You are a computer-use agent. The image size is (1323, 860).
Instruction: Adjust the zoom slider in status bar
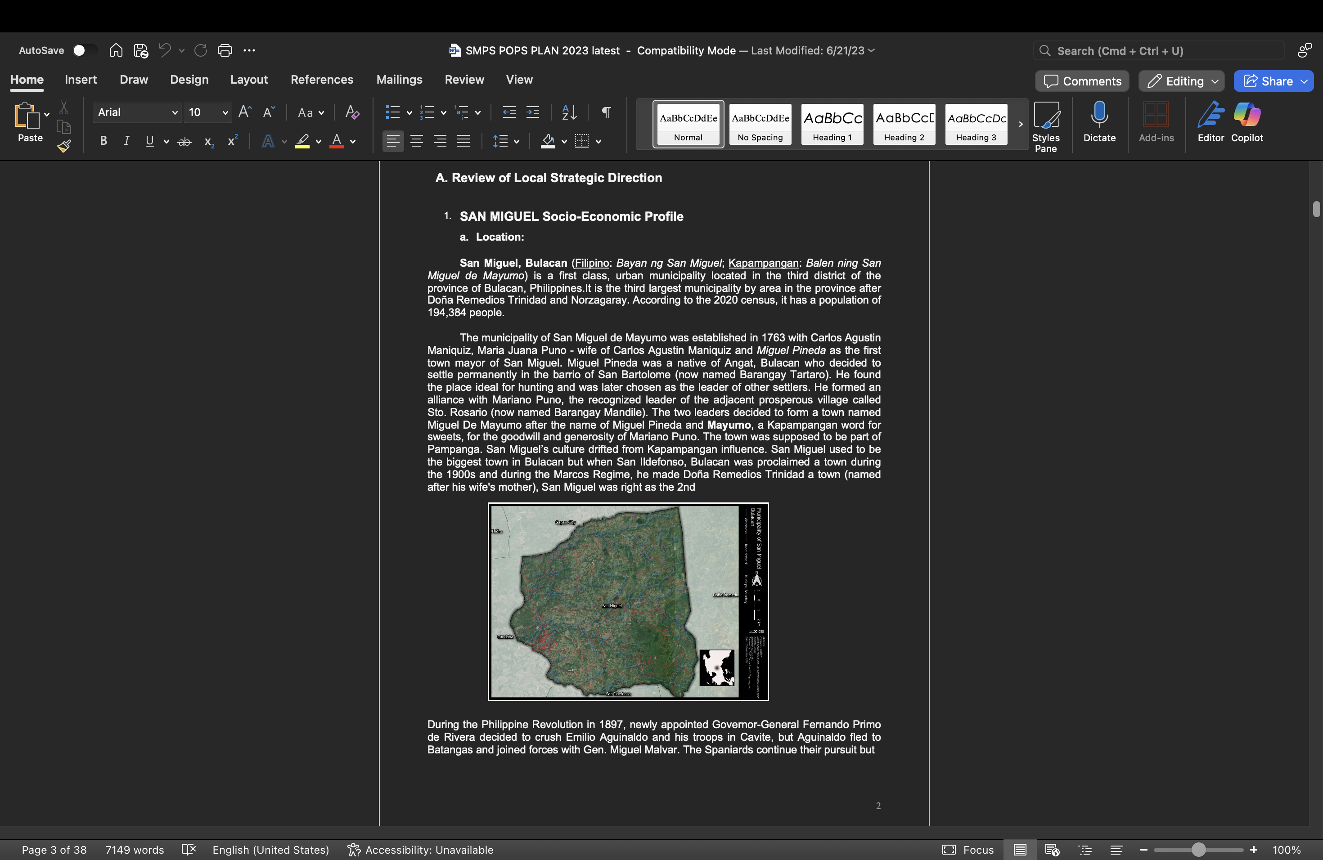[x=1198, y=850]
